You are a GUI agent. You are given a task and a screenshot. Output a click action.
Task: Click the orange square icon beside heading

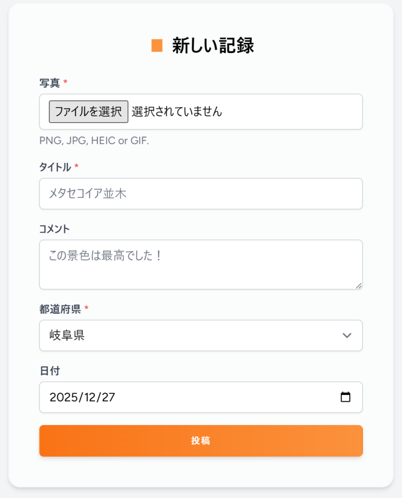point(157,46)
